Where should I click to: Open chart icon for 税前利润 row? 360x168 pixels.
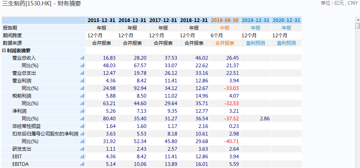pos(82,96)
